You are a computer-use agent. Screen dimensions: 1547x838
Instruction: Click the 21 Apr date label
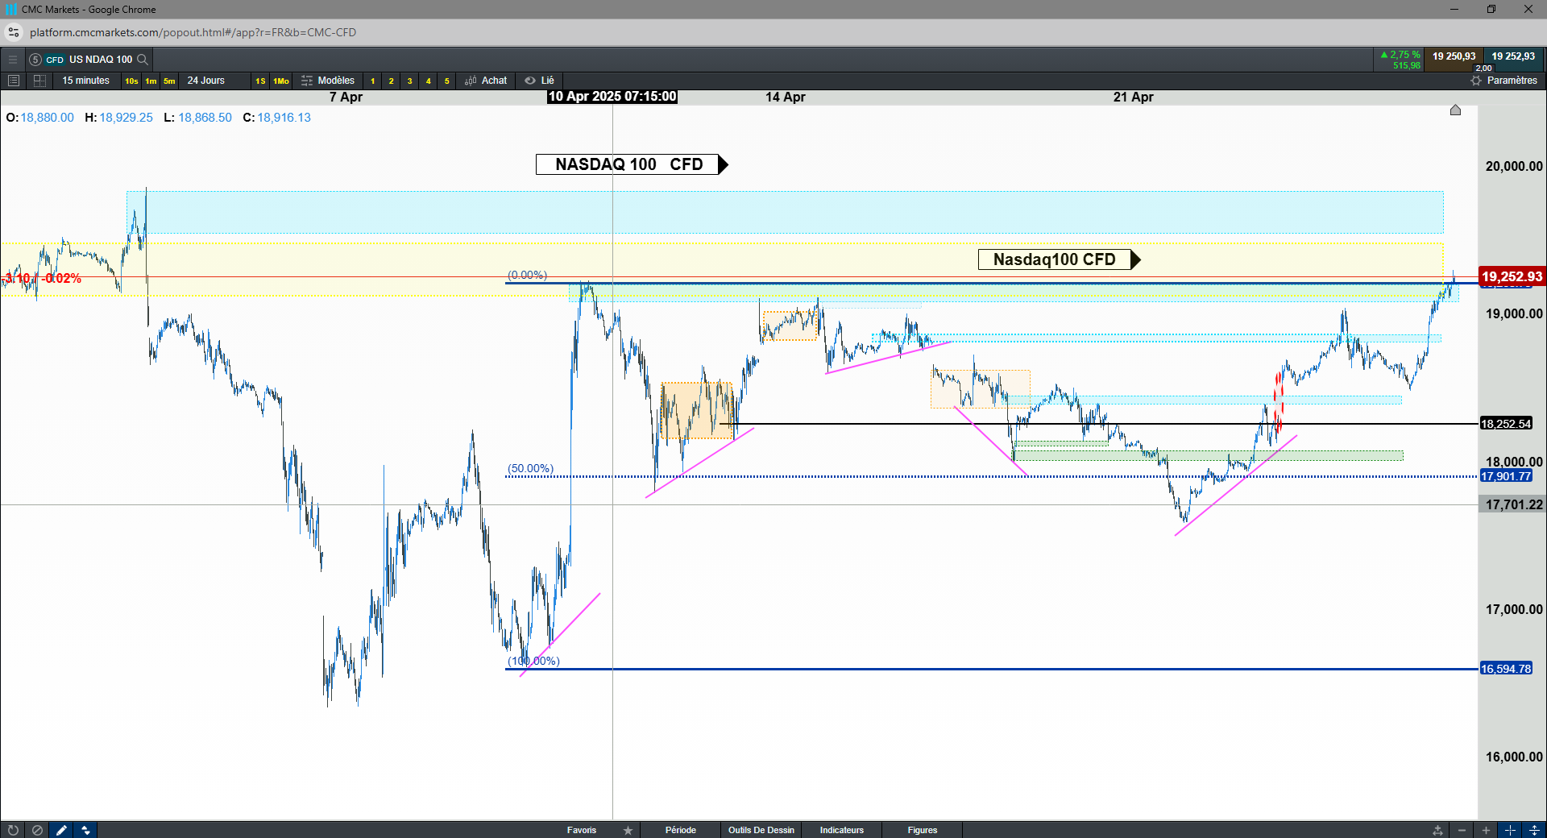(1134, 97)
